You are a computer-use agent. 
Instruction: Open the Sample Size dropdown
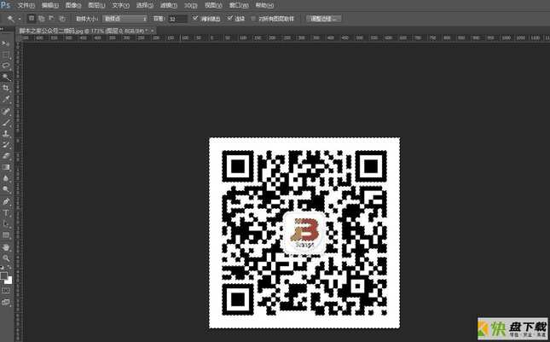[x=125, y=19]
